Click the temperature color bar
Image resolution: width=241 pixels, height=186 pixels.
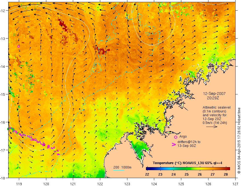point(188,168)
